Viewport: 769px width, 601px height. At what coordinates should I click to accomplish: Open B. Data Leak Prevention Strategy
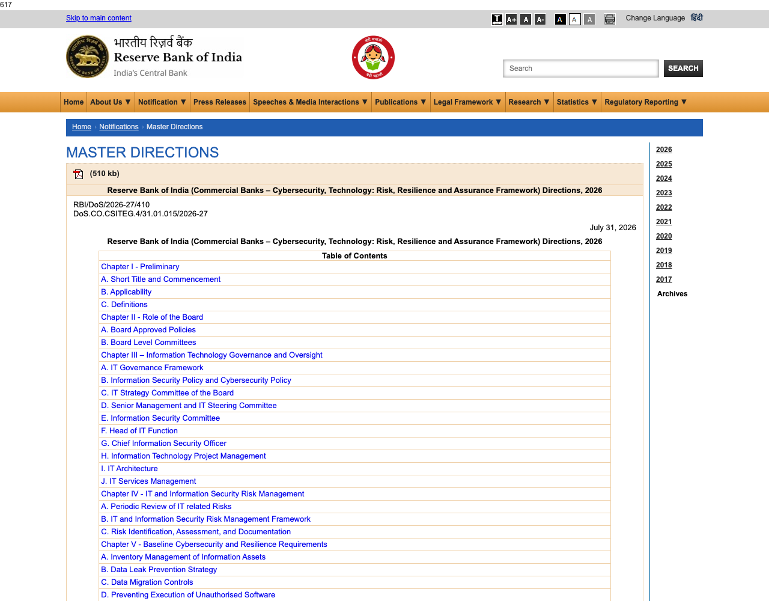point(159,570)
